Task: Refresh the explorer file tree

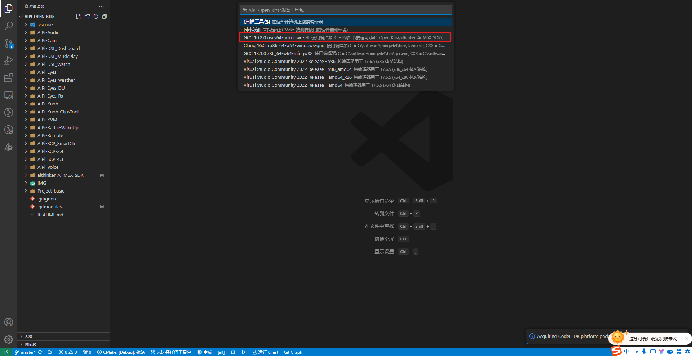Action: click(96, 17)
